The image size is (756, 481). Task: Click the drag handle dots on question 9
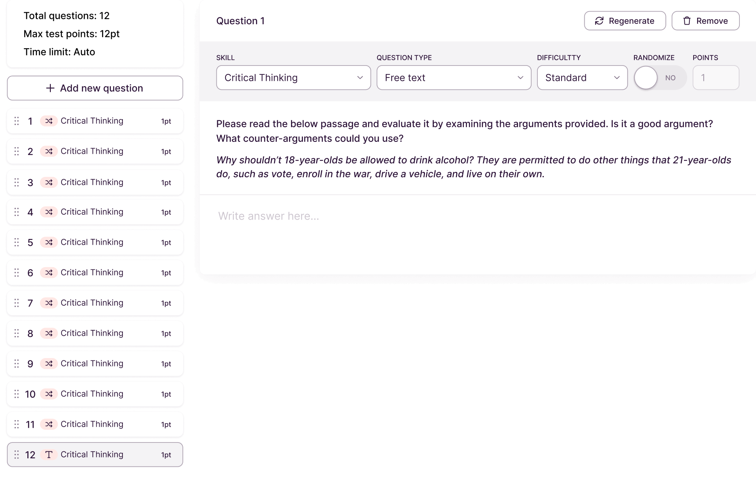click(17, 364)
